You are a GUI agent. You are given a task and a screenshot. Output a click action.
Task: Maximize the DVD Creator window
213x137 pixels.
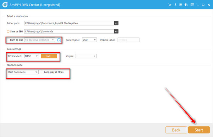tap(203, 5)
